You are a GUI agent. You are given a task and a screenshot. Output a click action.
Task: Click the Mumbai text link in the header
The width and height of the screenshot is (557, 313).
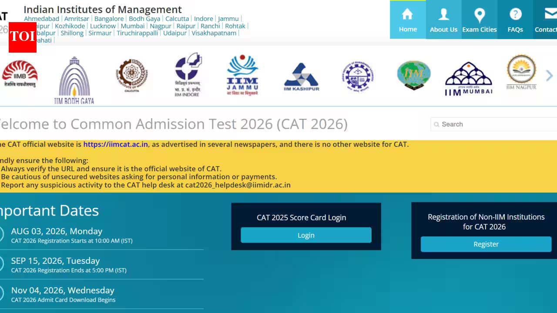point(133,26)
